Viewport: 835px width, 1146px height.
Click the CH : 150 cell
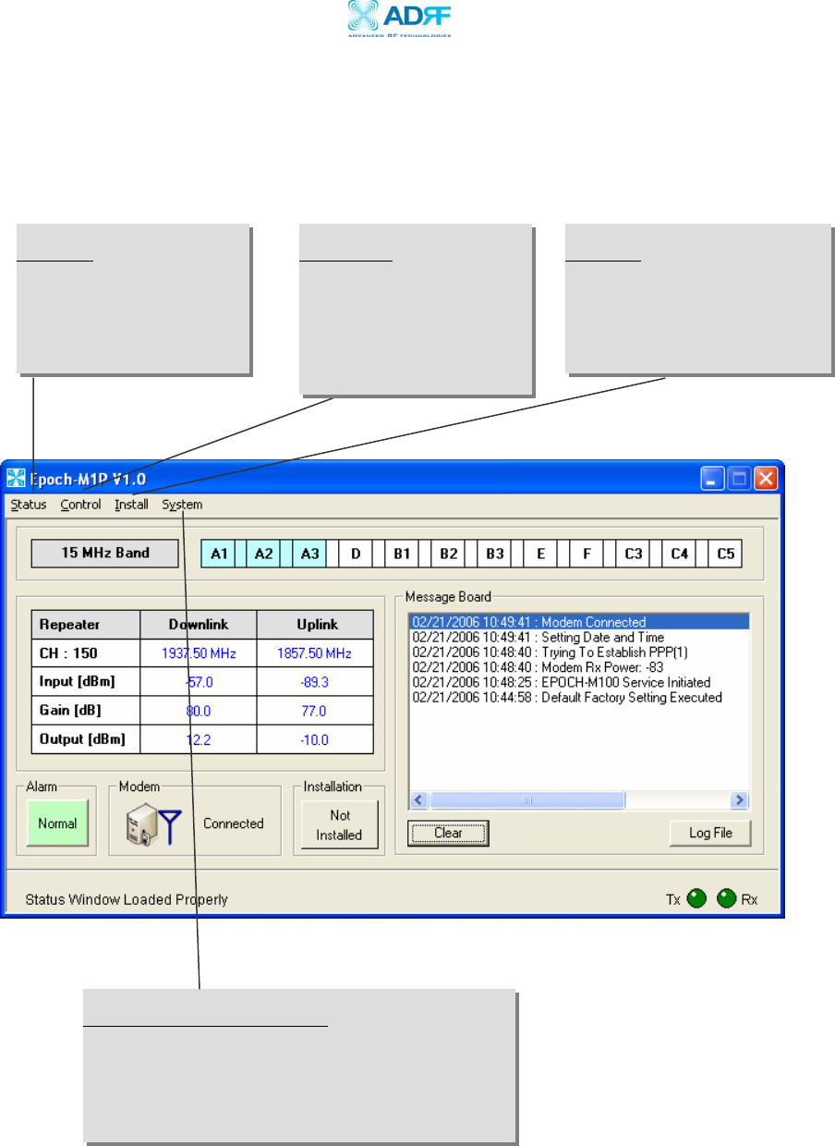click(x=86, y=653)
